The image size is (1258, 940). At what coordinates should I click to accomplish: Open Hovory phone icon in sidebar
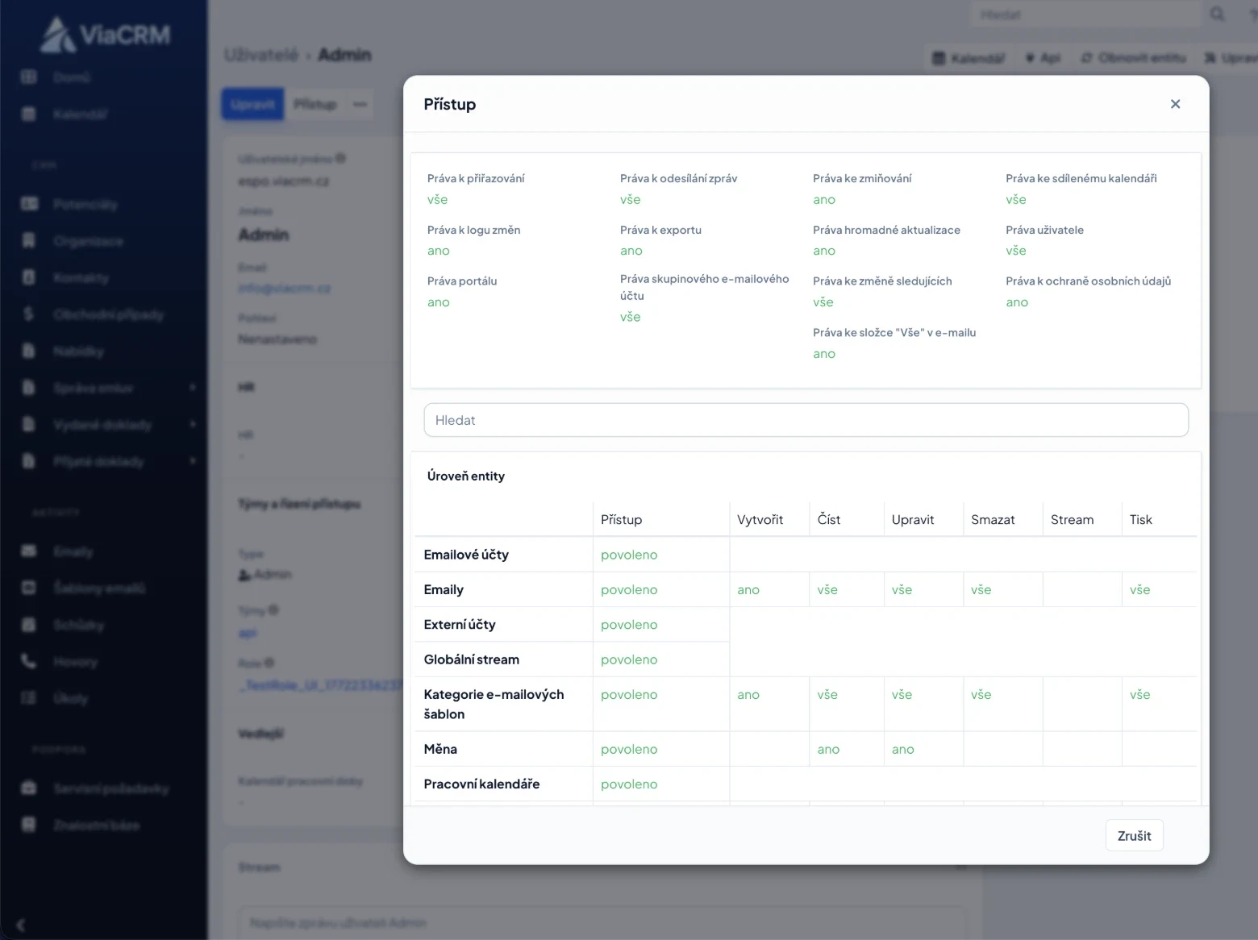(x=29, y=661)
